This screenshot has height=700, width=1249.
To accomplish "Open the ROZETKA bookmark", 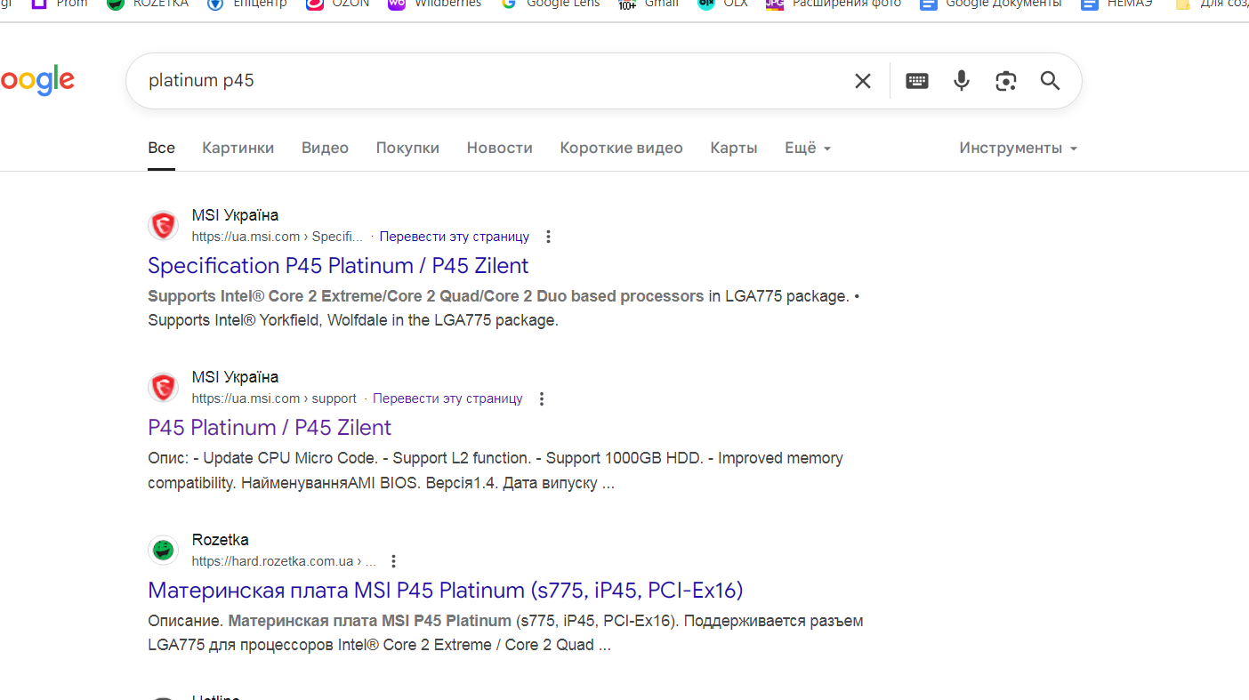I will coord(148,4).
